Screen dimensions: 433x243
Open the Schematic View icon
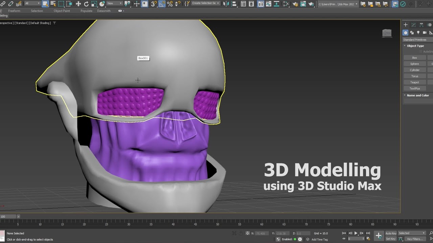click(x=276, y=4)
